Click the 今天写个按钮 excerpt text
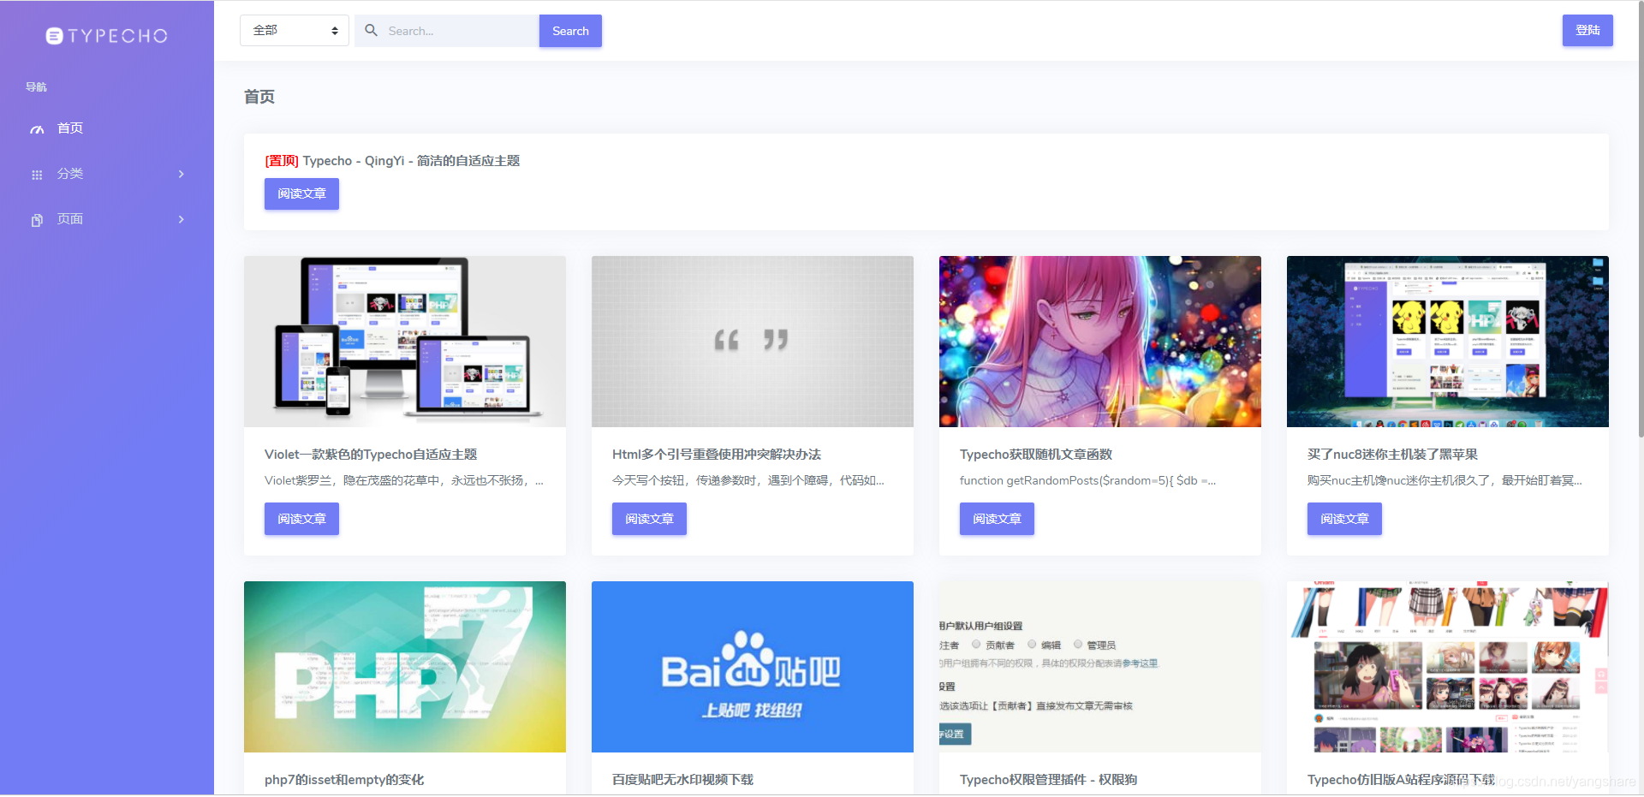Screen dimensions: 1644x797 pyautogui.click(x=748, y=480)
